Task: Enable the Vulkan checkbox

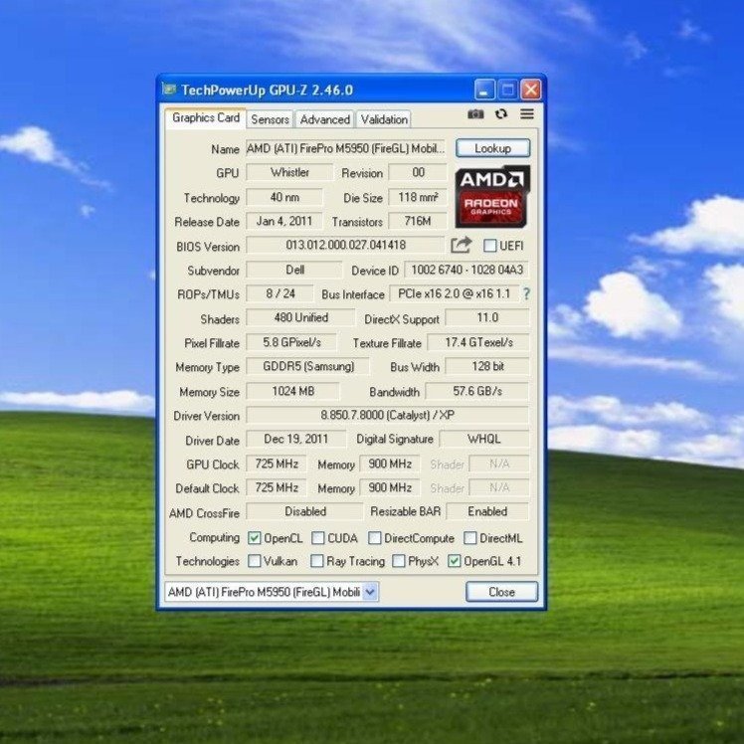Action: click(x=255, y=561)
